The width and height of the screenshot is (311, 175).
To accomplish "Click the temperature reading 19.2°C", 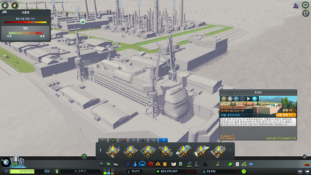I will pyautogui.click(x=136, y=171).
